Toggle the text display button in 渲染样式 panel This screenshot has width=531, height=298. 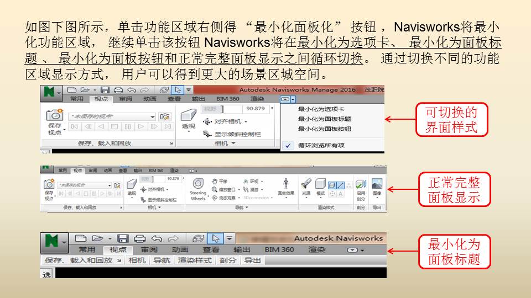(x=340, y=194)
